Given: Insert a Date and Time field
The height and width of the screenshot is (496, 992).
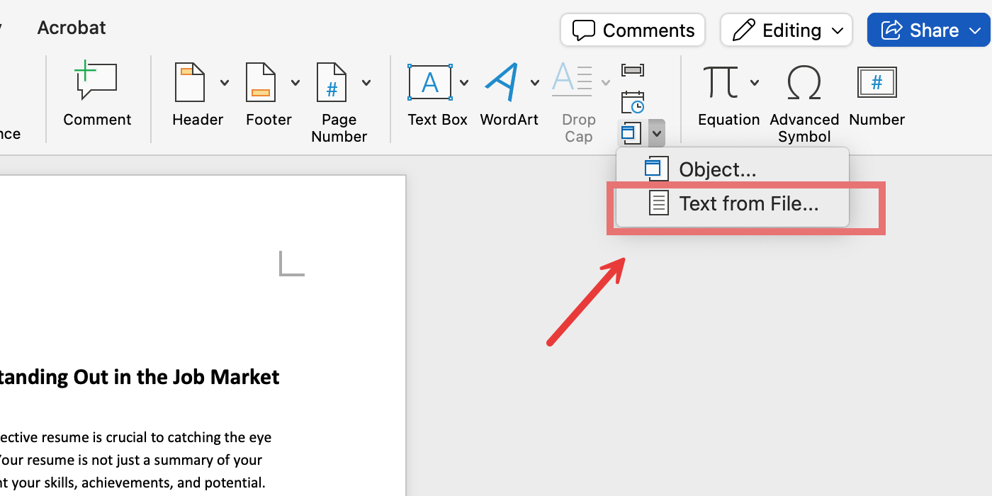Looking at the screenshot, I should pyautogui.click(x=633, y=101).
